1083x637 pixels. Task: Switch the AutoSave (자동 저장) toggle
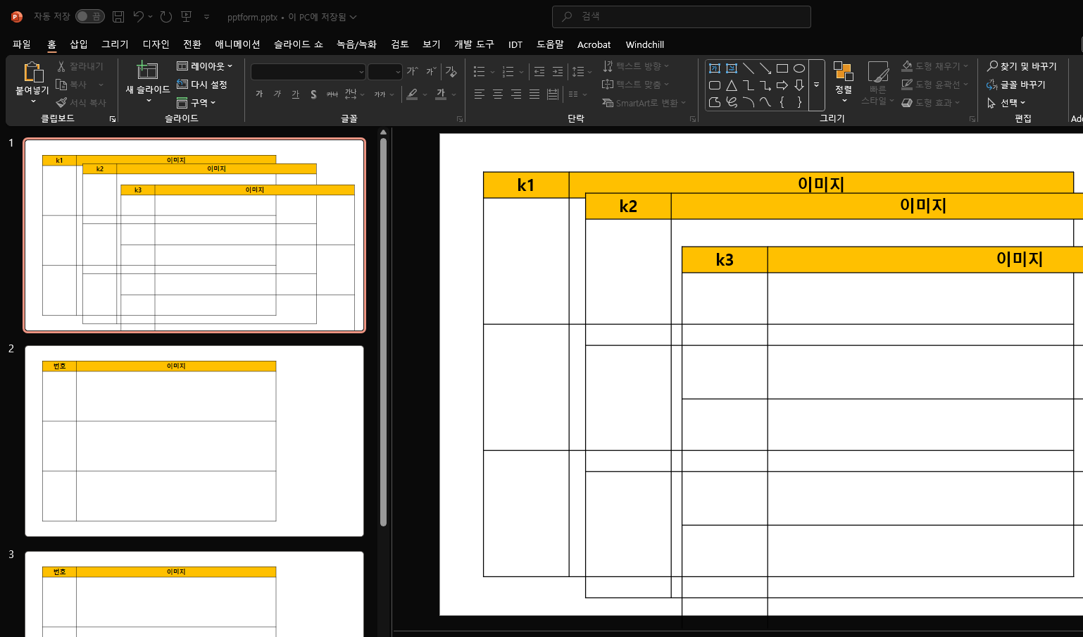(x=90, y=16)
